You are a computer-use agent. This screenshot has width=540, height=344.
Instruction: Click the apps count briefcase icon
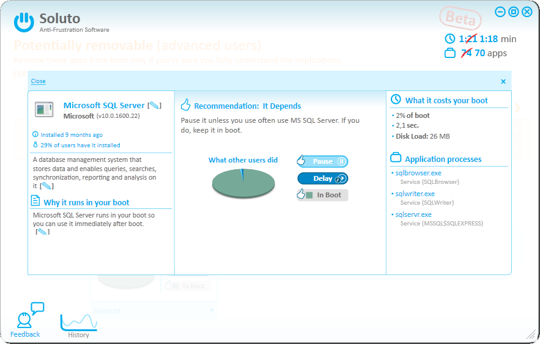tap(449, 53)
